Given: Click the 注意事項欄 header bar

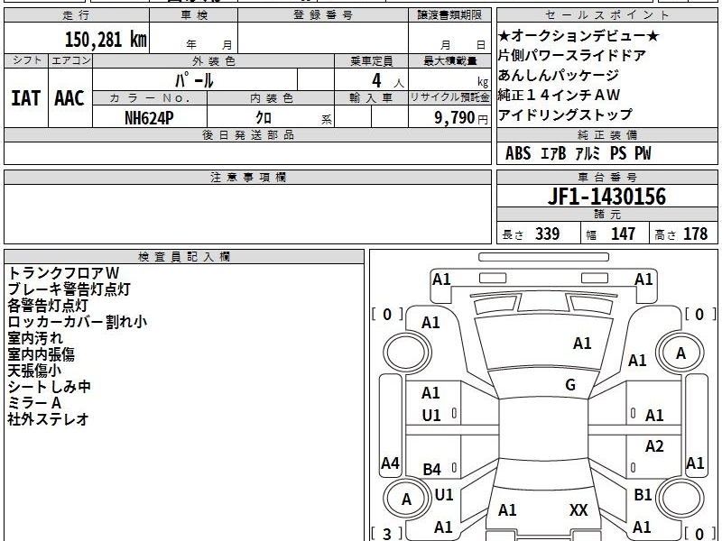Looking at the screenshot, I should pyautogui.click(x=247, y=177).
